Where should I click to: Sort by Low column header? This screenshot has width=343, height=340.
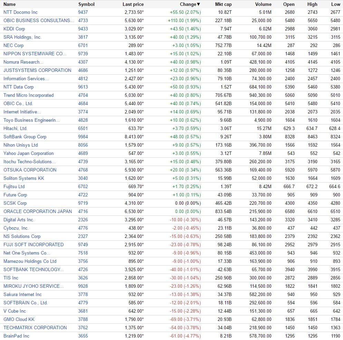[x=335, y=4]
